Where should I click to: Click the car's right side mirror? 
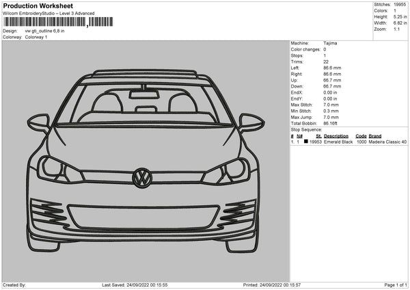pyautogui.click(x=251, y=122)
